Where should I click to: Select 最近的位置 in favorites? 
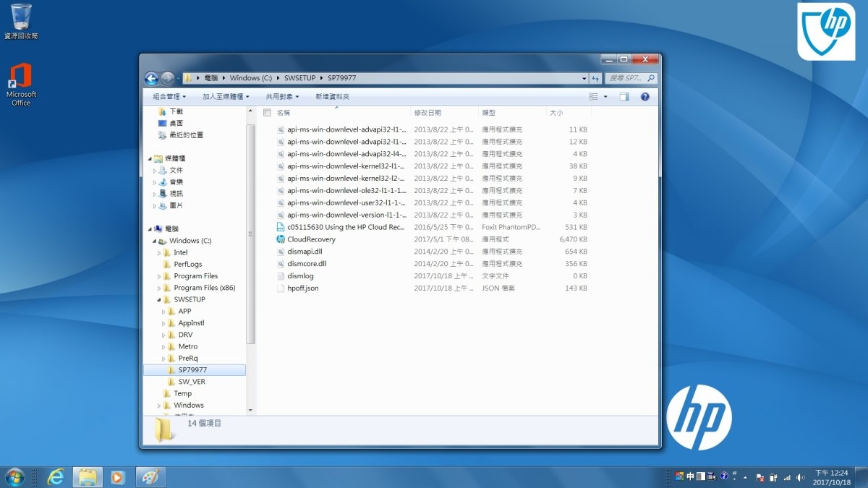point(186,135)
